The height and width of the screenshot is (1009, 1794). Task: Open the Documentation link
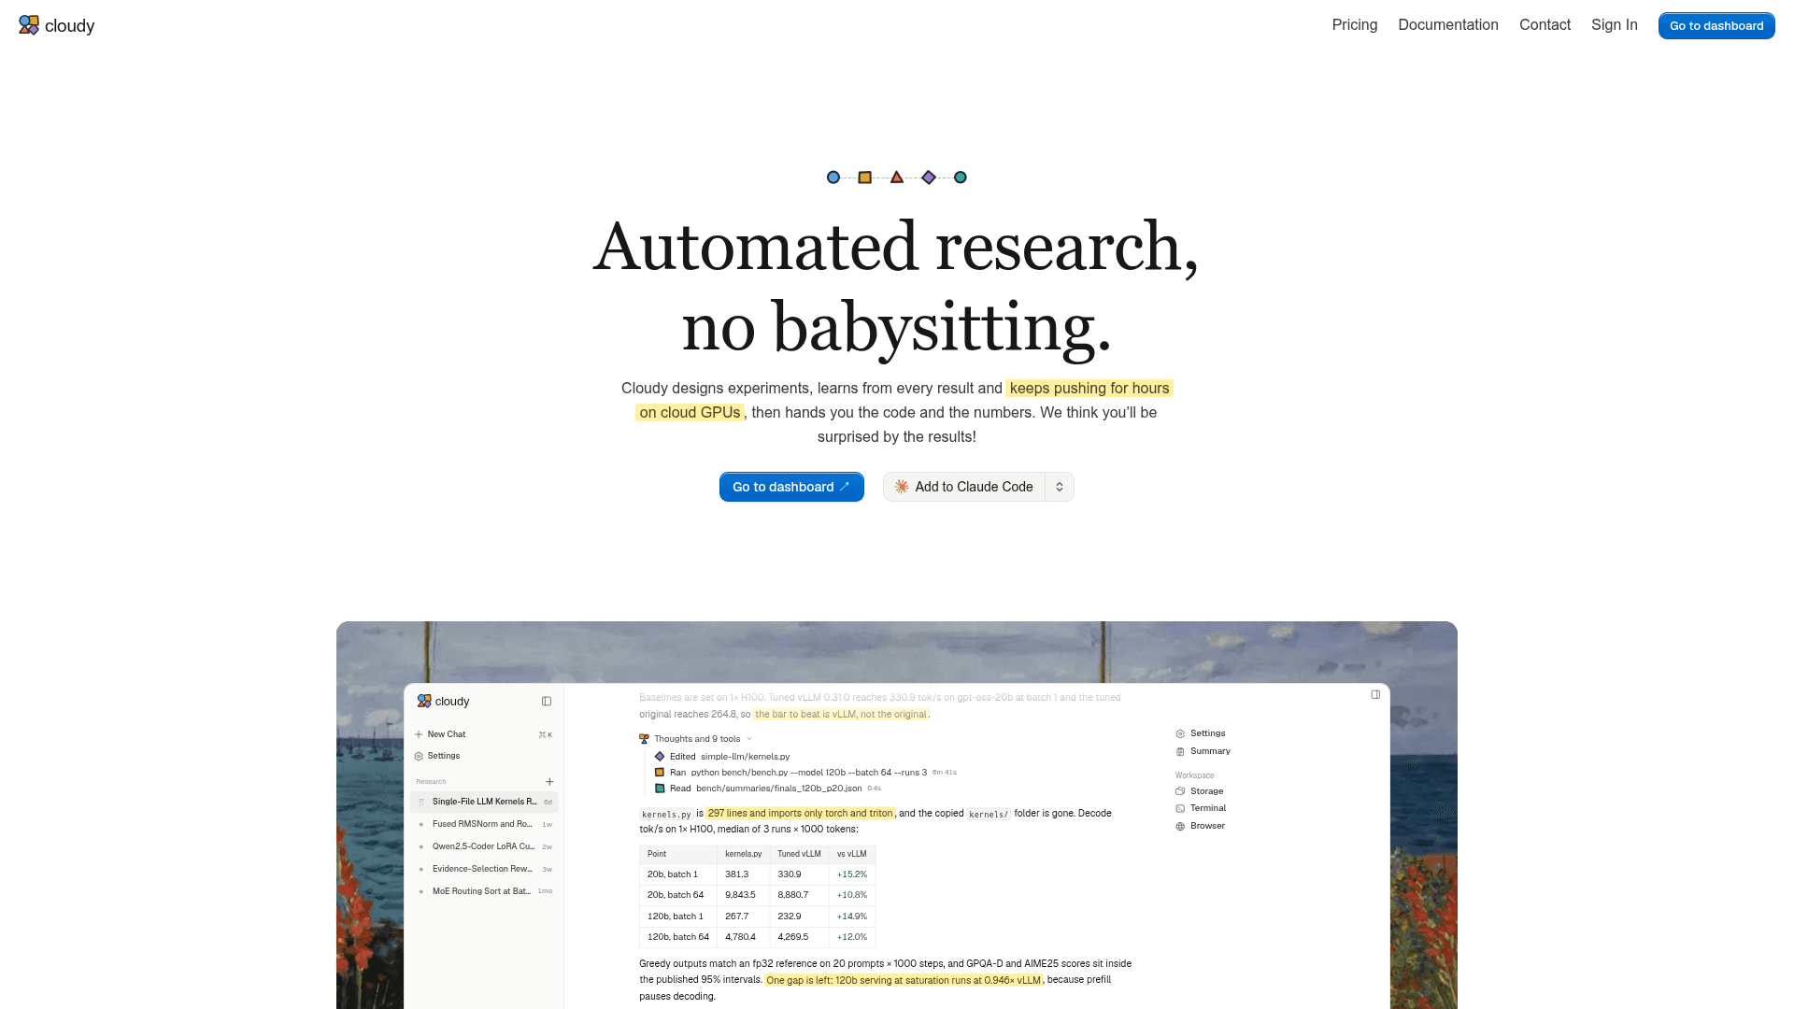(1447, 25)
